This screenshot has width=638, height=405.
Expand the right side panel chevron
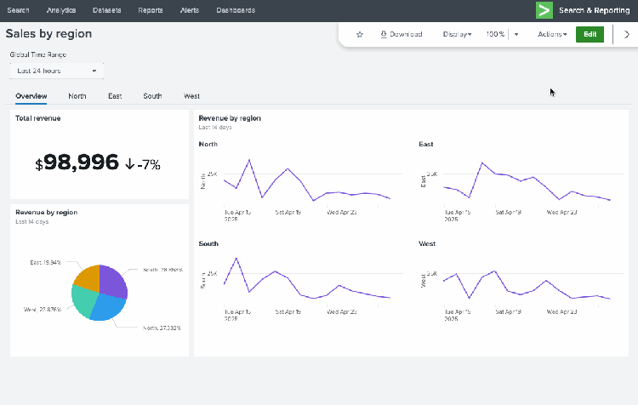(627, 35)
